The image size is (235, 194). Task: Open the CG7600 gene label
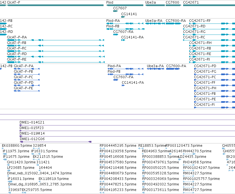point(172,2)
